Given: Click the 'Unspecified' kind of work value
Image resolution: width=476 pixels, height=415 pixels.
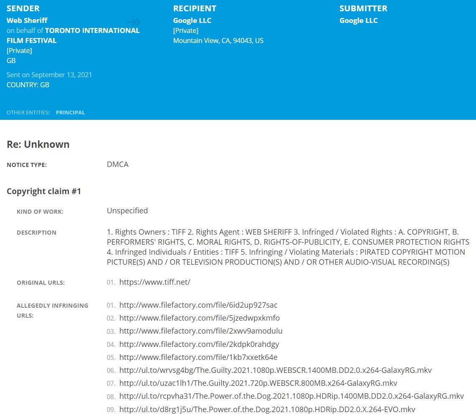Looking at the screenshot, I should (x=127, y=211).
